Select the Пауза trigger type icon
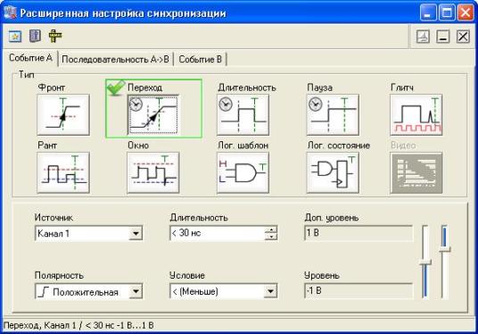 (x=333, y=115)
